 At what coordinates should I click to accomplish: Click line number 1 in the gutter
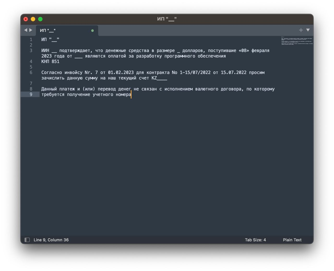click(x=31, y=40)
